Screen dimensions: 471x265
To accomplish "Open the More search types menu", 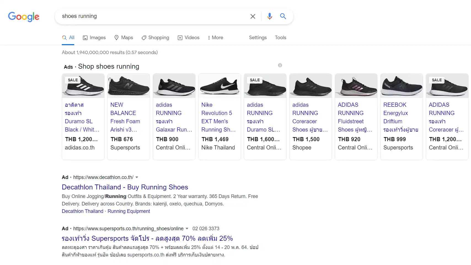I will click(215, 38).
